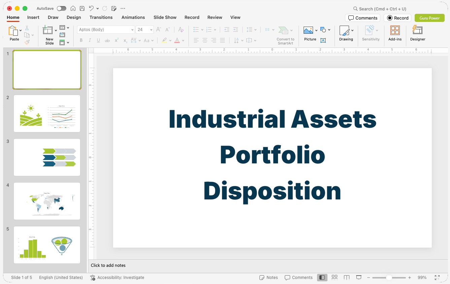Open the Transitions tab
The image size is (450, 284).
point(101,18)
